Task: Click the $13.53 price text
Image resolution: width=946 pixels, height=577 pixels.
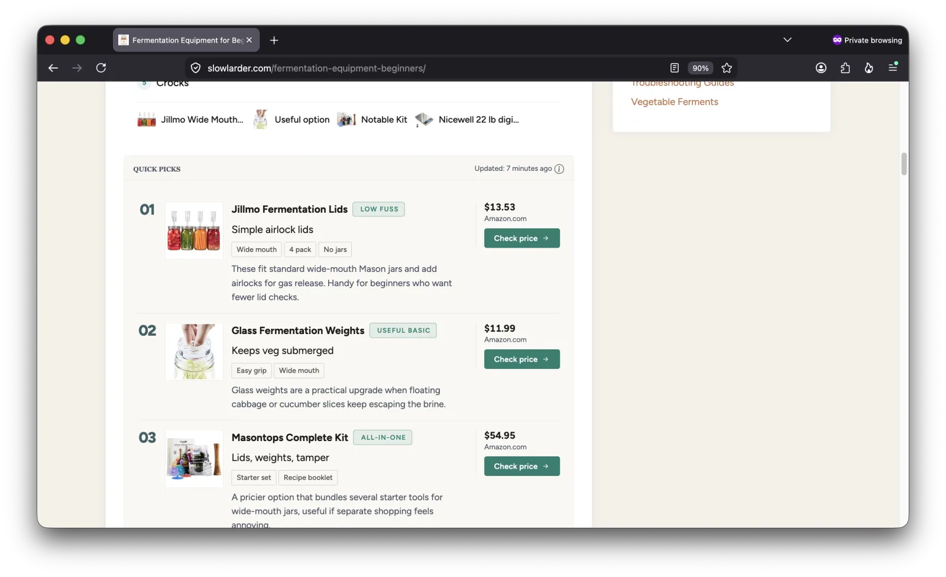Action: pyautogui.click(x=500, y=207)
